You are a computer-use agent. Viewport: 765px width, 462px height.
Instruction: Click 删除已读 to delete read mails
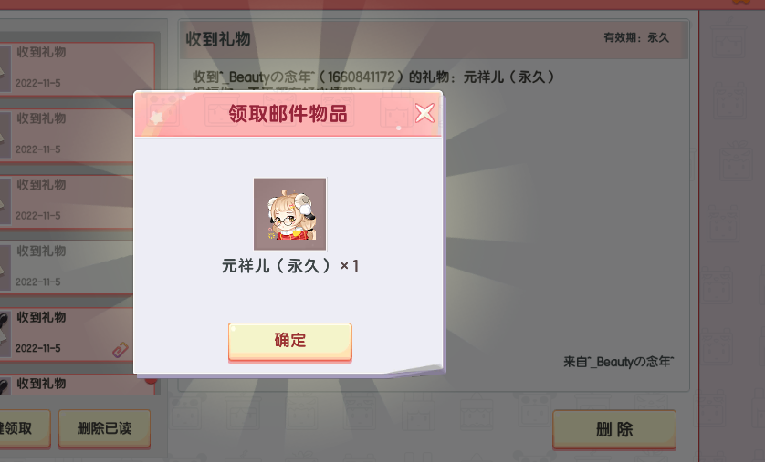pos(104,428)
